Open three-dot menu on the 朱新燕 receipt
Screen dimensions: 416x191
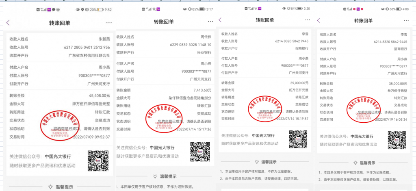pos(109,23)
